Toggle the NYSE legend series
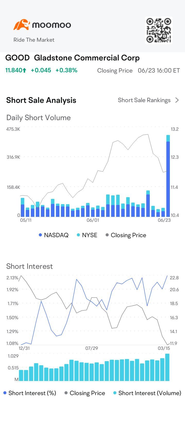Image resolution: width=185 pixels, height=427 pixels. coord(87,235)
